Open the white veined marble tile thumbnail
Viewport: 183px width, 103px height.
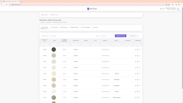click(x=54, y=92)
